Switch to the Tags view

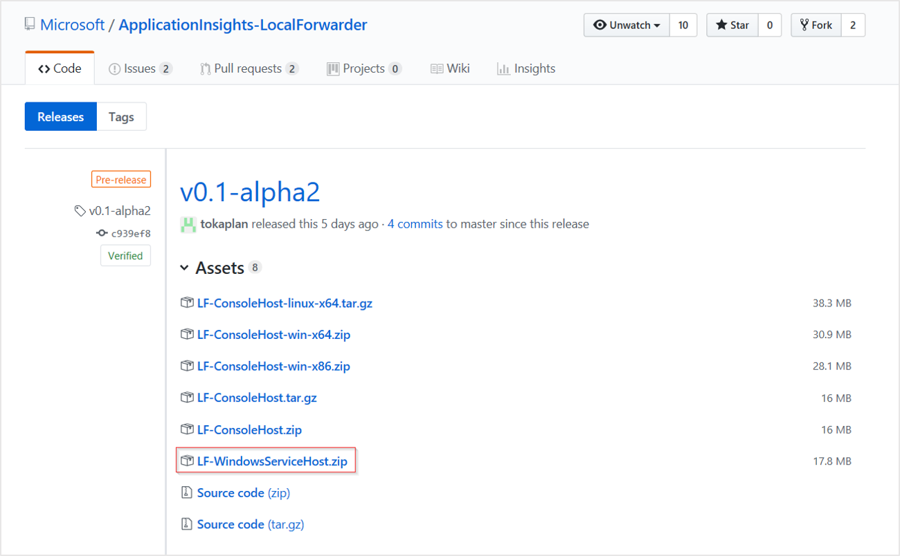(121, 117)
